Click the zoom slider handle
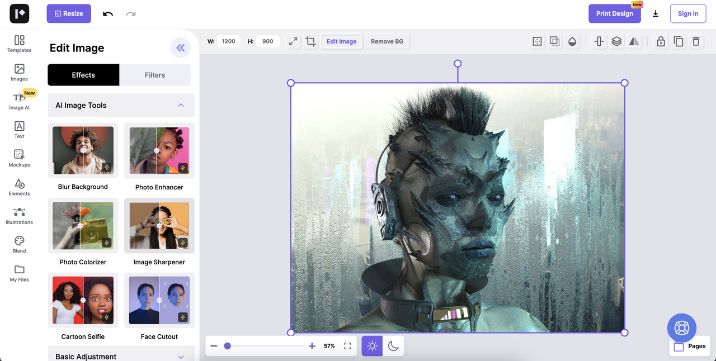This screenshot has height=361, width=716. pos(228,346)
